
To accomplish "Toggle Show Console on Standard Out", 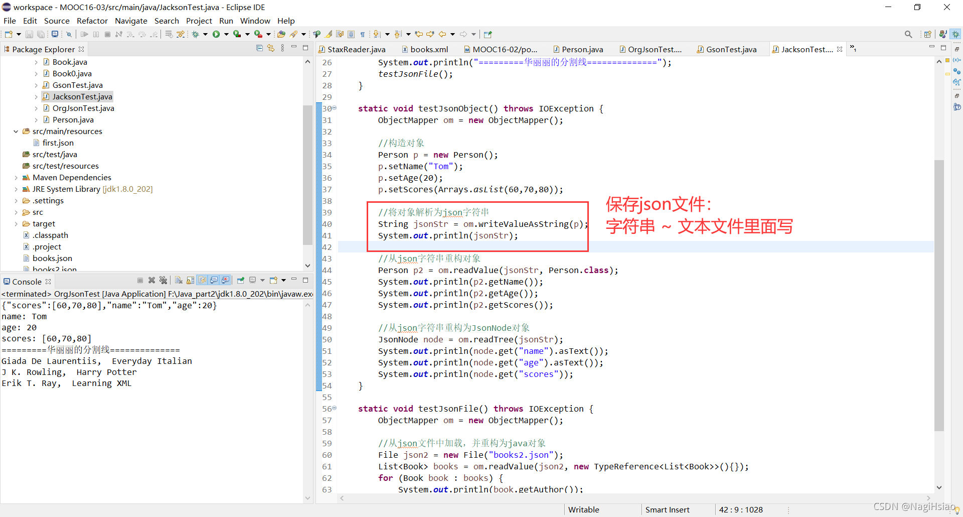I will click(x=214, y=280).
